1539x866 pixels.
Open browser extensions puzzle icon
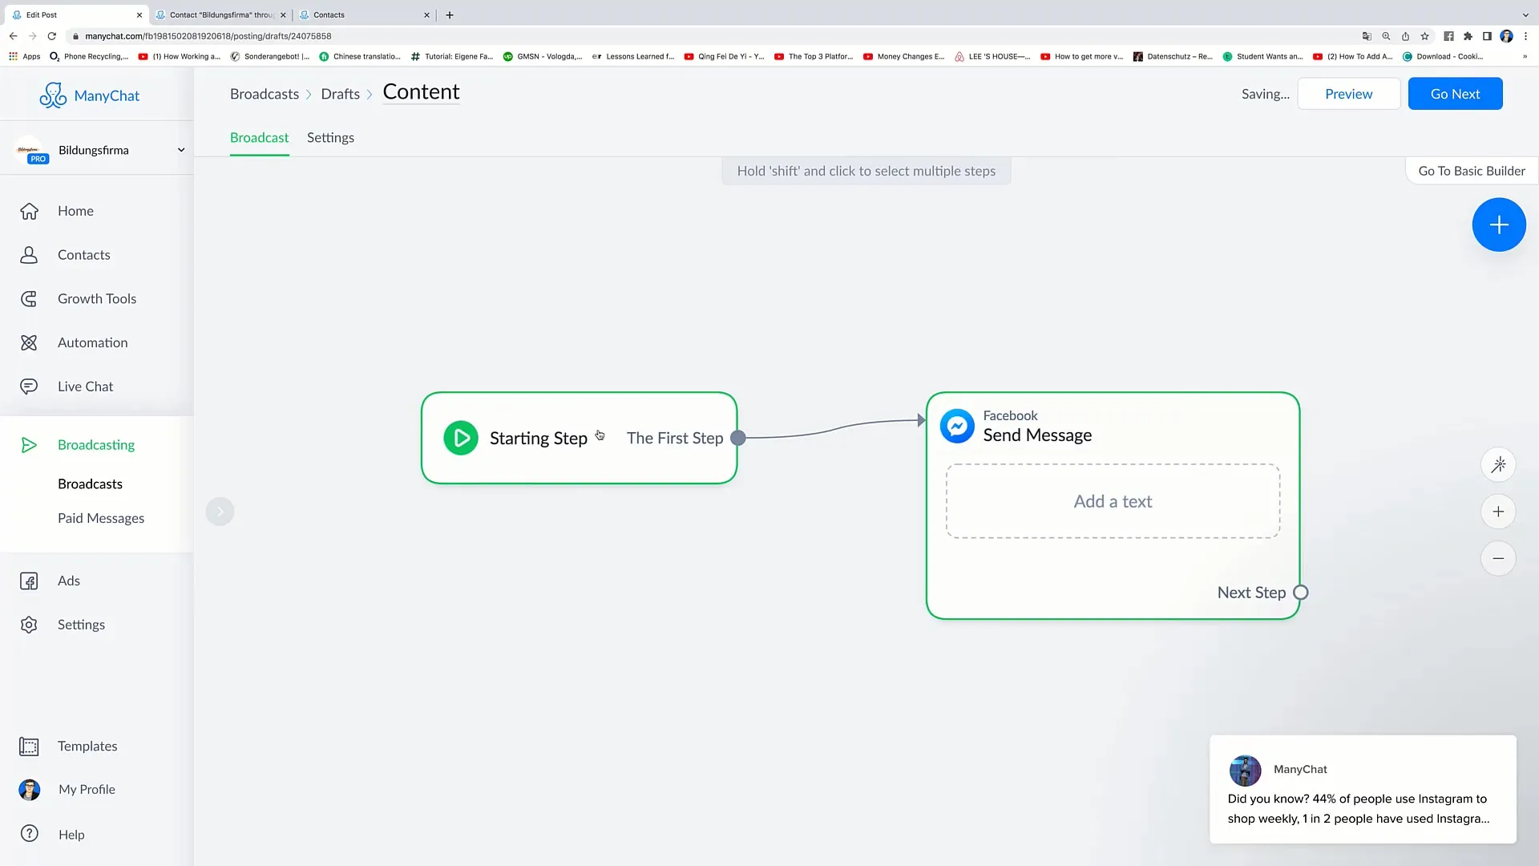point(1468,36)
